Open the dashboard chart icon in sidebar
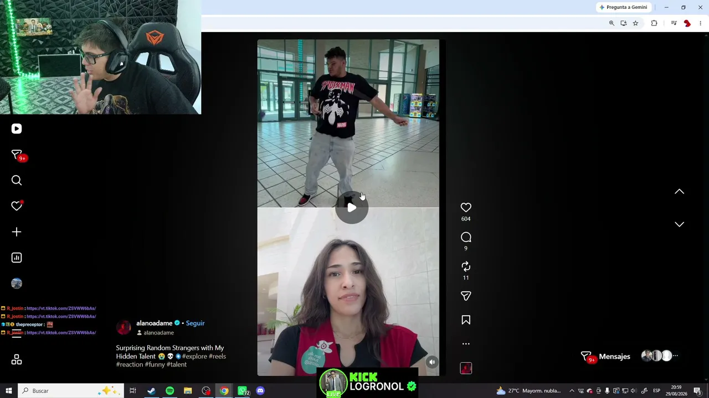The height and width of the screenshot is (398, 709). [17, 258]
